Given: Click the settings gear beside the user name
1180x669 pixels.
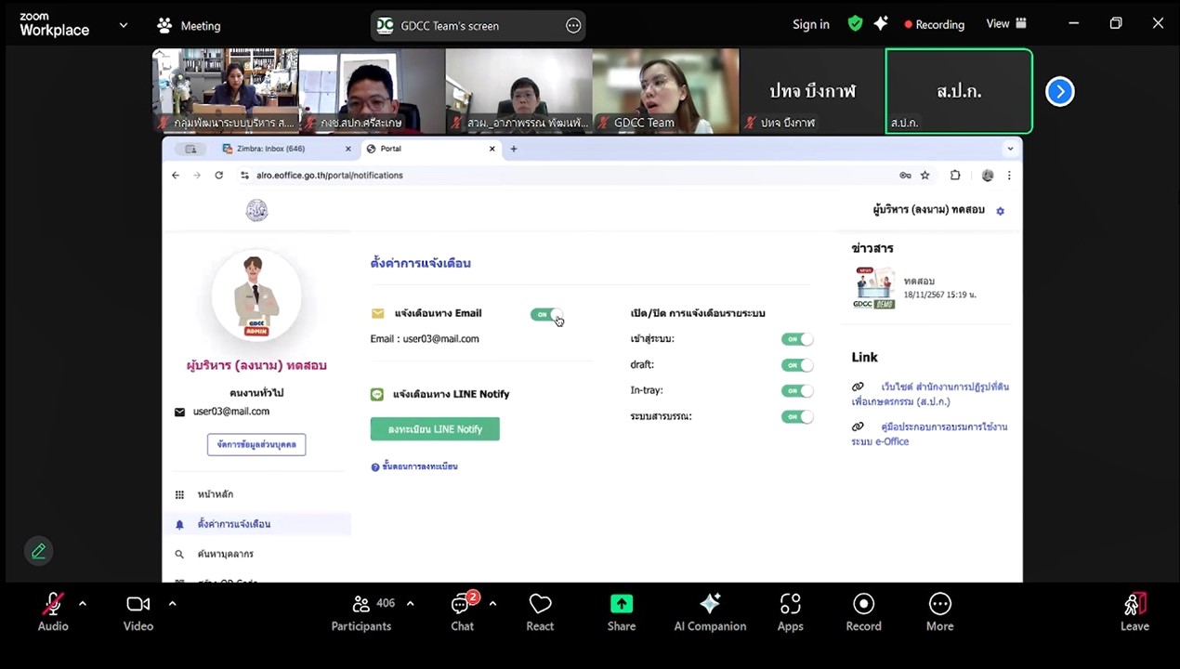Looking at the screenshot, I should [x=1001, y=211].
